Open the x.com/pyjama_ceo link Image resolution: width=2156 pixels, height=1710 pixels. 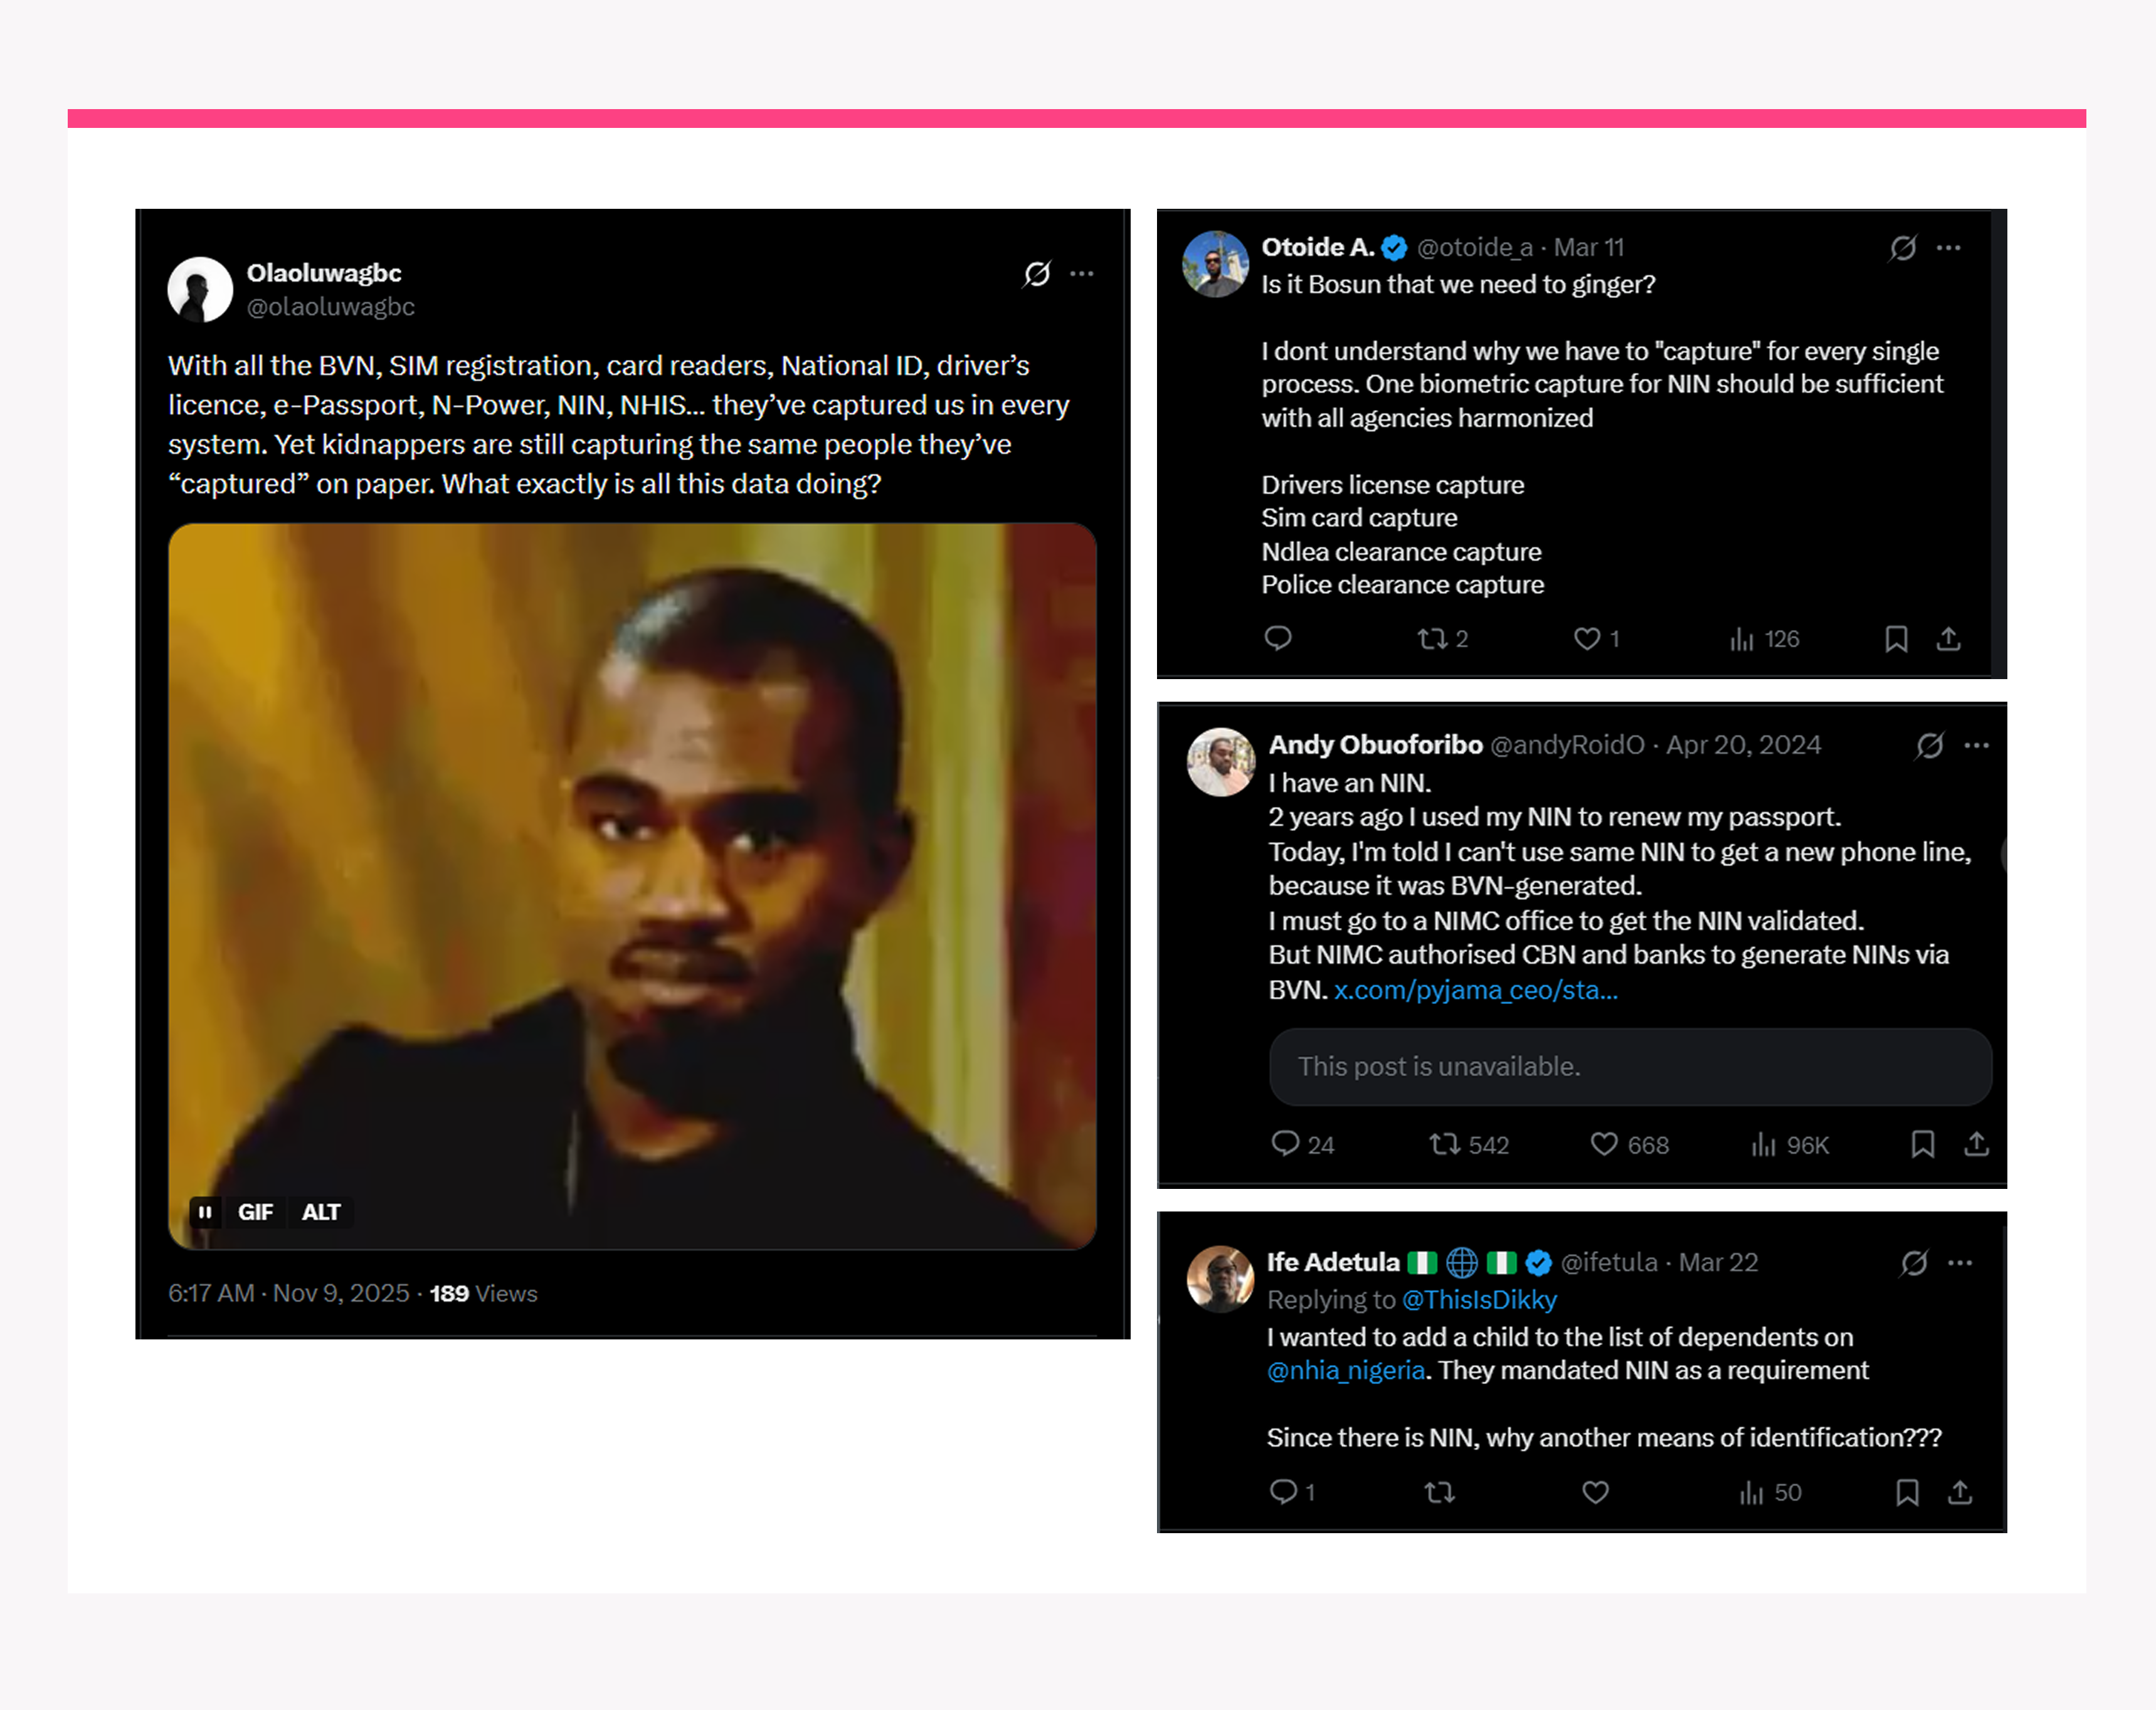coord(1475,990)
